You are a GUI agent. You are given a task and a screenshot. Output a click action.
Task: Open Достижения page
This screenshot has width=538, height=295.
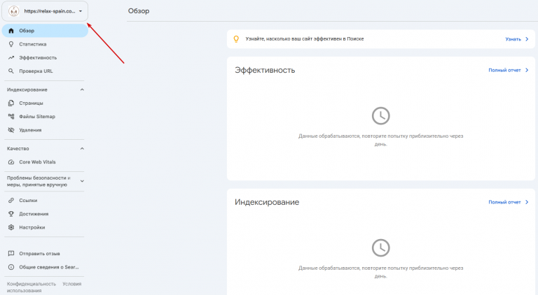click(34, 214)
